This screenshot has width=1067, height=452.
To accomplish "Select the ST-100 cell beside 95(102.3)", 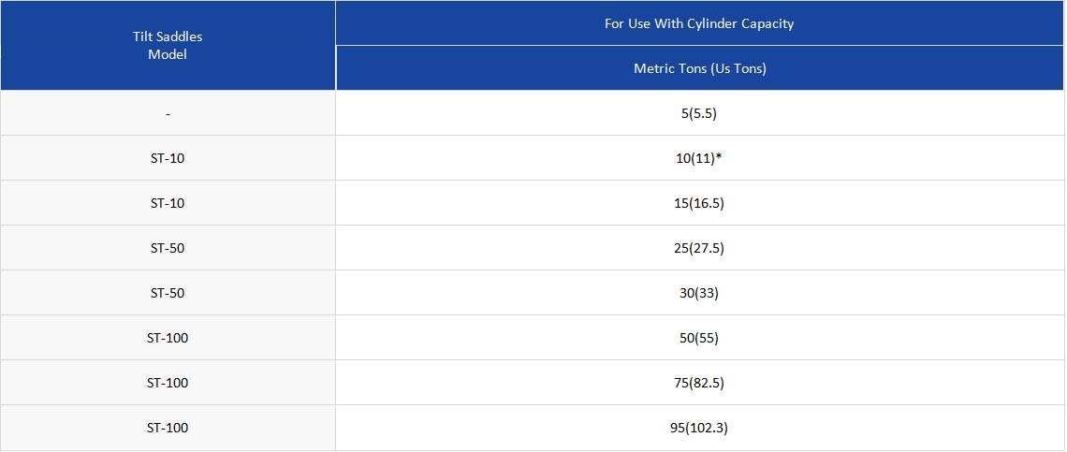I will (168, 428).
